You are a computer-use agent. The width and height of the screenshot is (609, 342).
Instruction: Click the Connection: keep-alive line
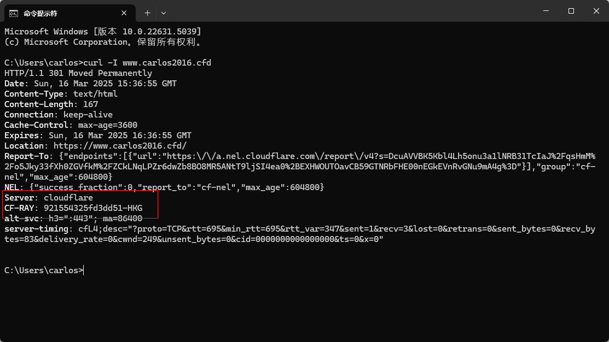58,115
